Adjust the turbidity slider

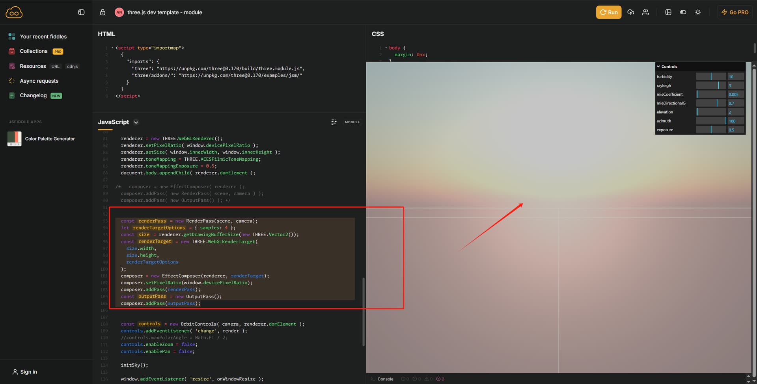click(x=711, y=76)
